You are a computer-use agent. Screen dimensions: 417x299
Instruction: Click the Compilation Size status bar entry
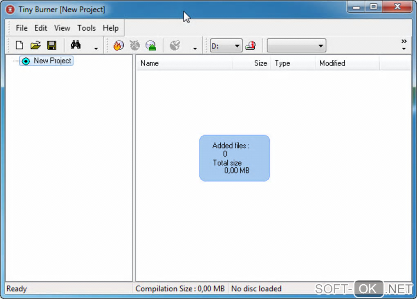(180, 289)
